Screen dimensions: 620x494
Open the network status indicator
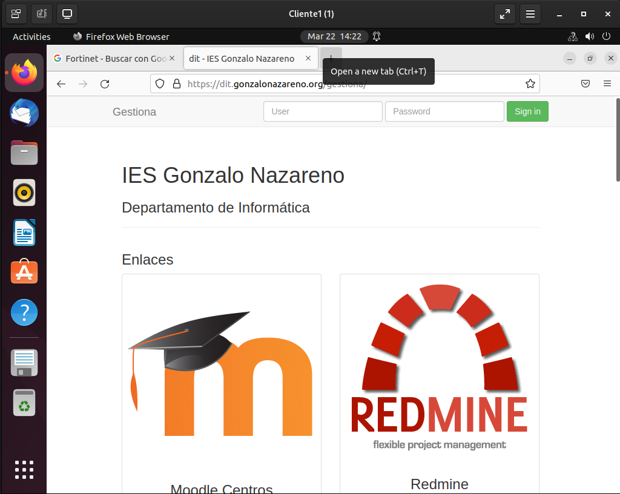(x=573, y=37)
